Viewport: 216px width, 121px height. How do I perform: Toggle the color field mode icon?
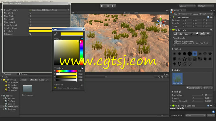coord(82,38)
